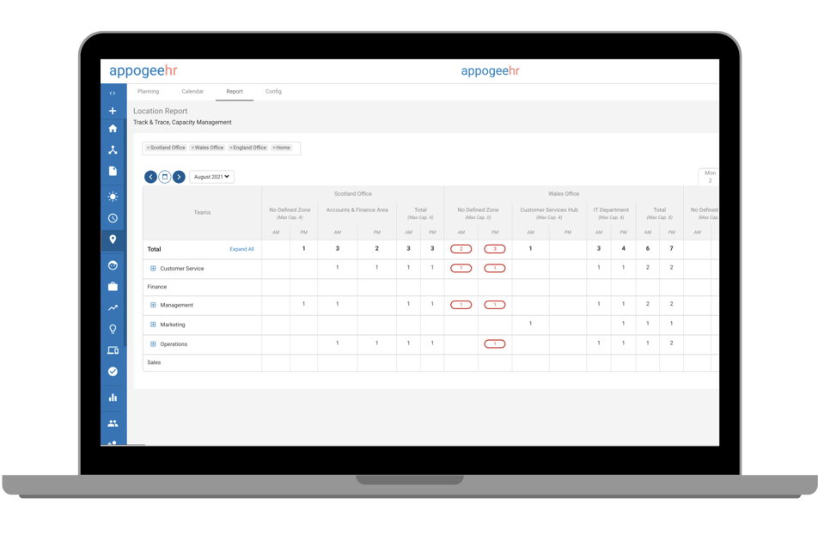Screen dimensions: 818x553
Task: Switch to the Planning tab
Action: coord(148,91)
